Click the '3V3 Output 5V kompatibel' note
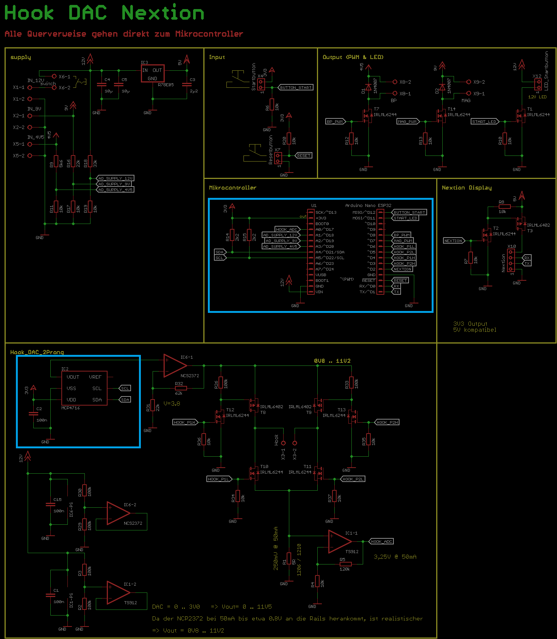The width and height of the screenshot is (557, 639). click(474, 327)
